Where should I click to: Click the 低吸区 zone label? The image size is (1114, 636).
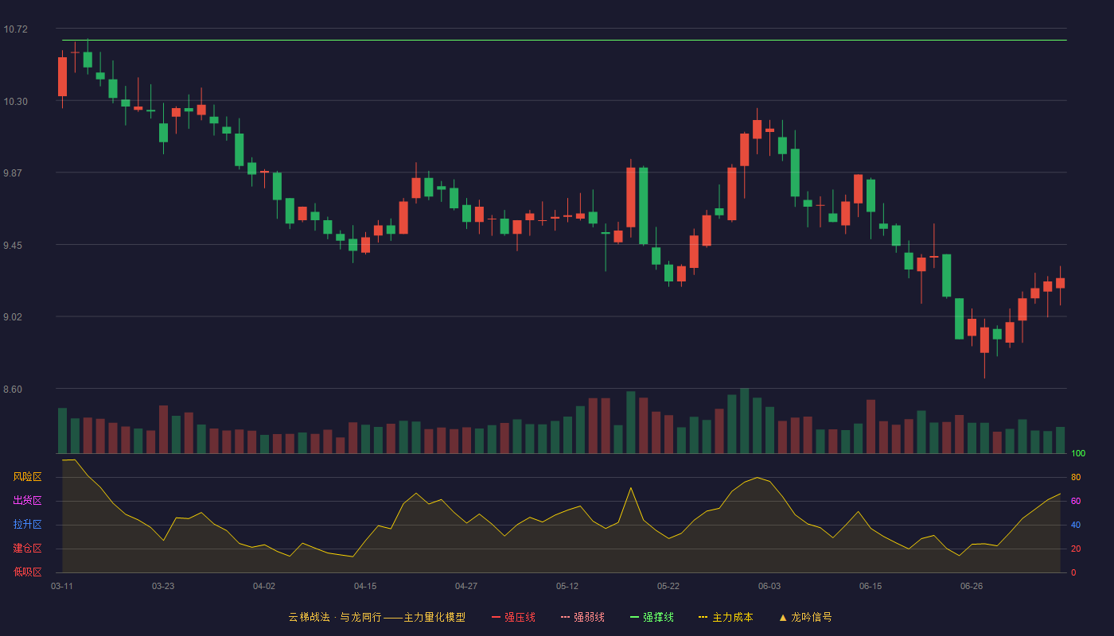[x=27, y=572]
